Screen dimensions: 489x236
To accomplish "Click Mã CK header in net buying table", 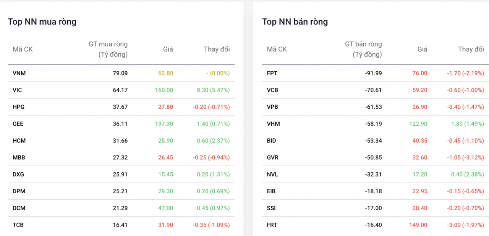I will tap(23, 49).
